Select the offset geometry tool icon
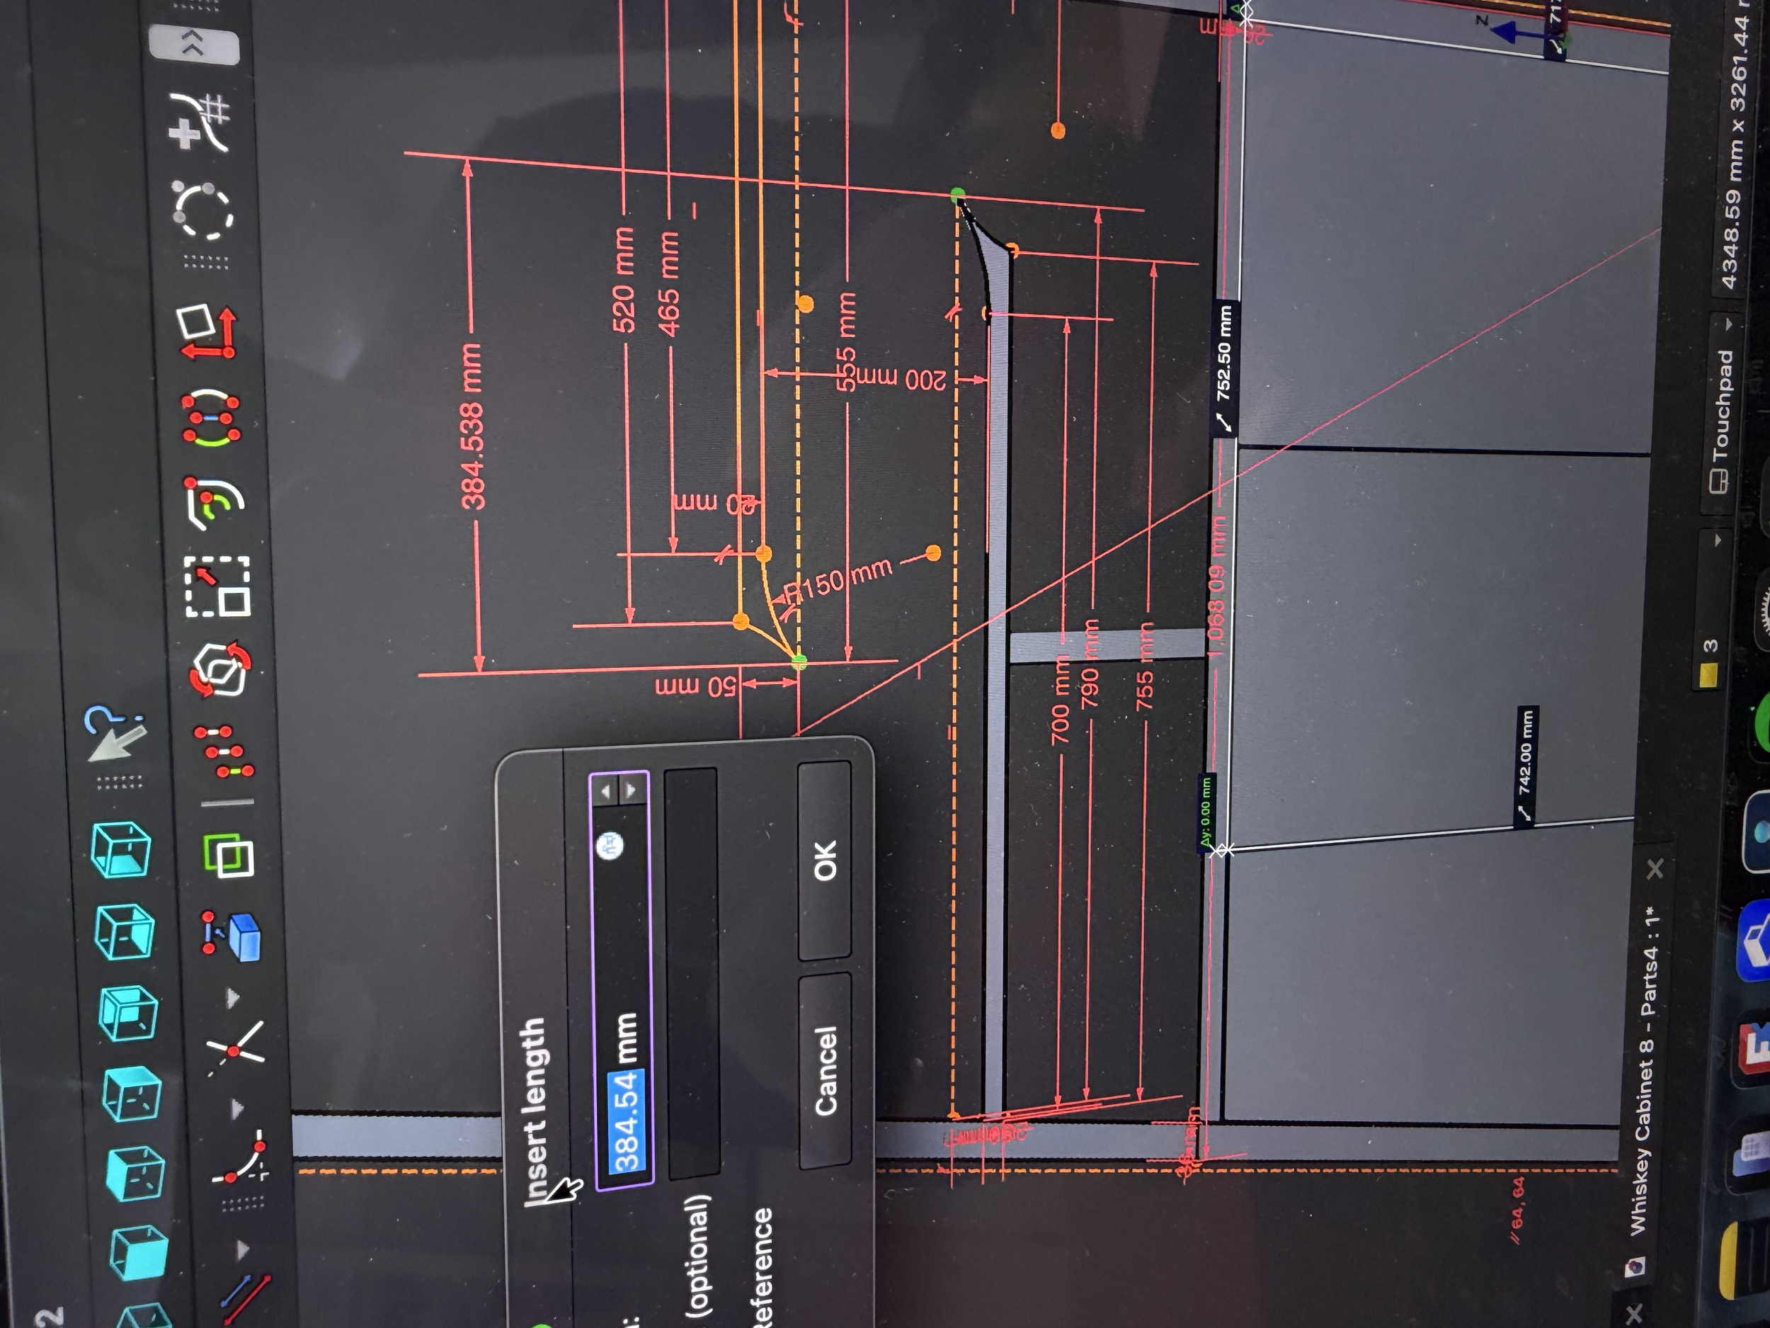Screen dimensions: 1770x1328 [x=216, y=503]
